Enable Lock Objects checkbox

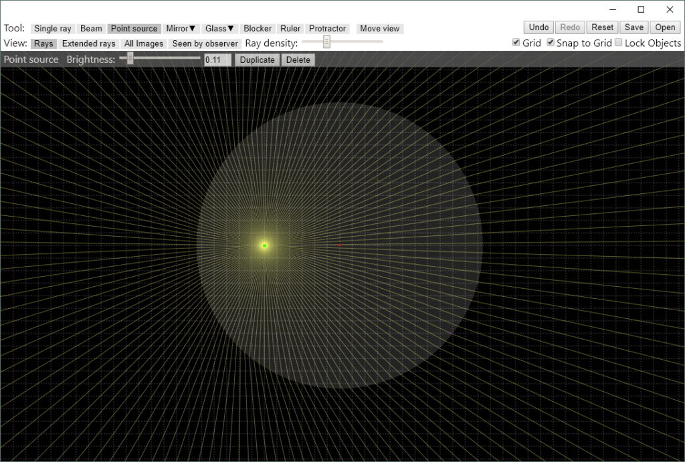click(x=619, y=43)
